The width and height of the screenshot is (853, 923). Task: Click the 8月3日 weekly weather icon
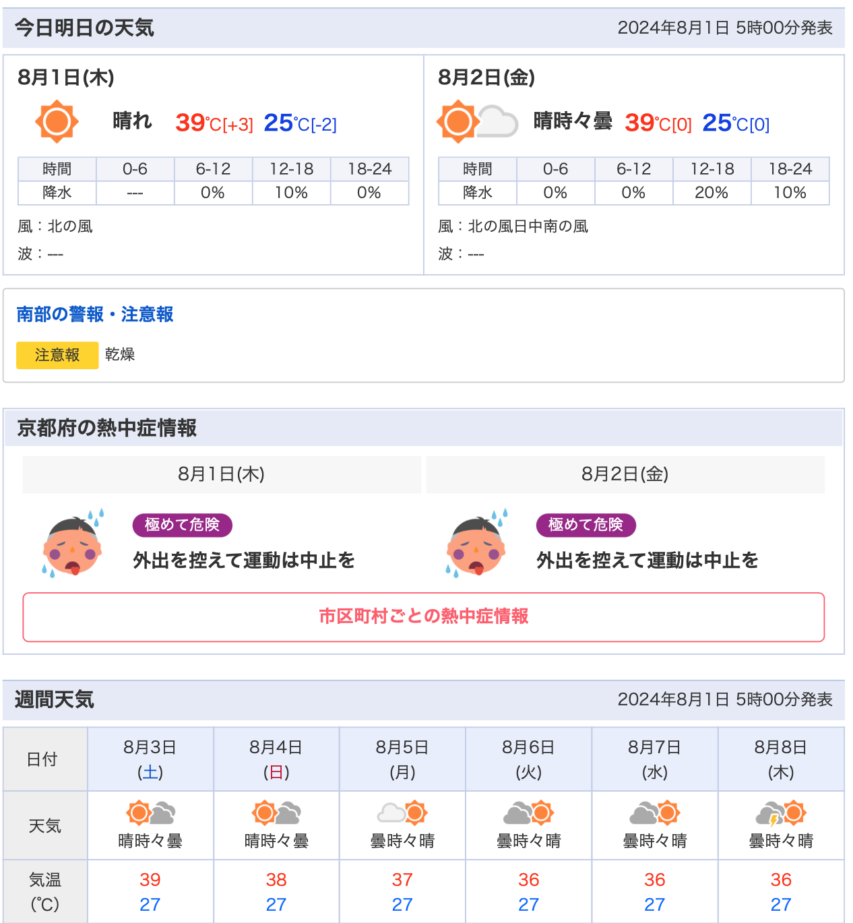150,813
